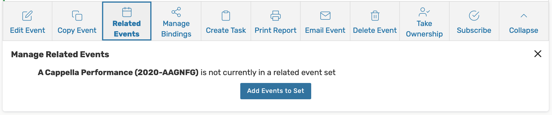Screen dimensions: 552x115
Task: Close the Manage Related Events panel
Action: click(538, 54)
